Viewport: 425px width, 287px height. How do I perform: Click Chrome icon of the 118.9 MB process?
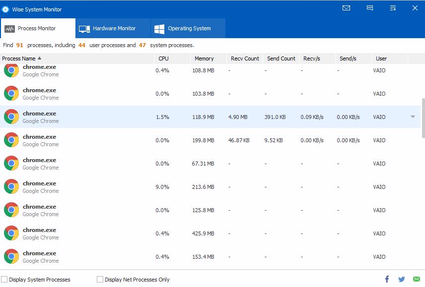[x=11, y=116]
